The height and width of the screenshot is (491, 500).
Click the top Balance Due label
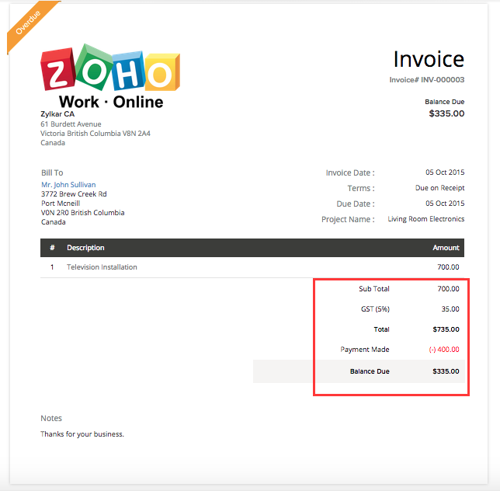point(445,102)
